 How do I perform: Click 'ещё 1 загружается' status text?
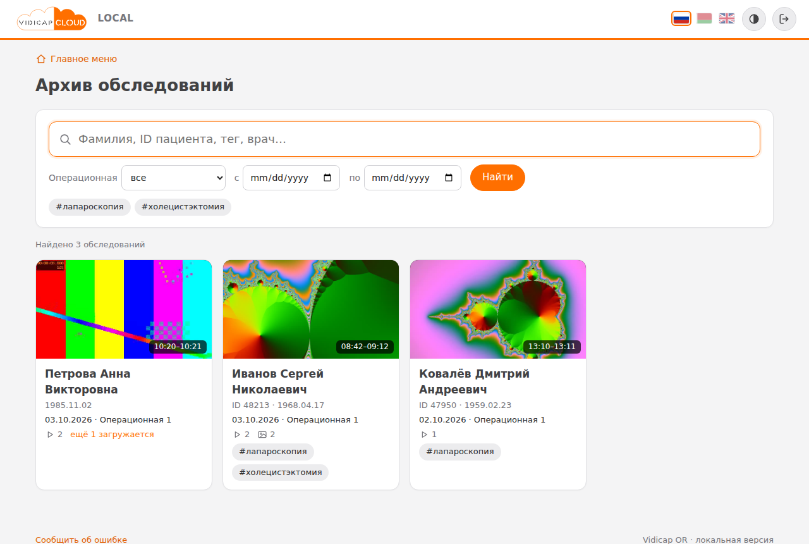point(112,435)
